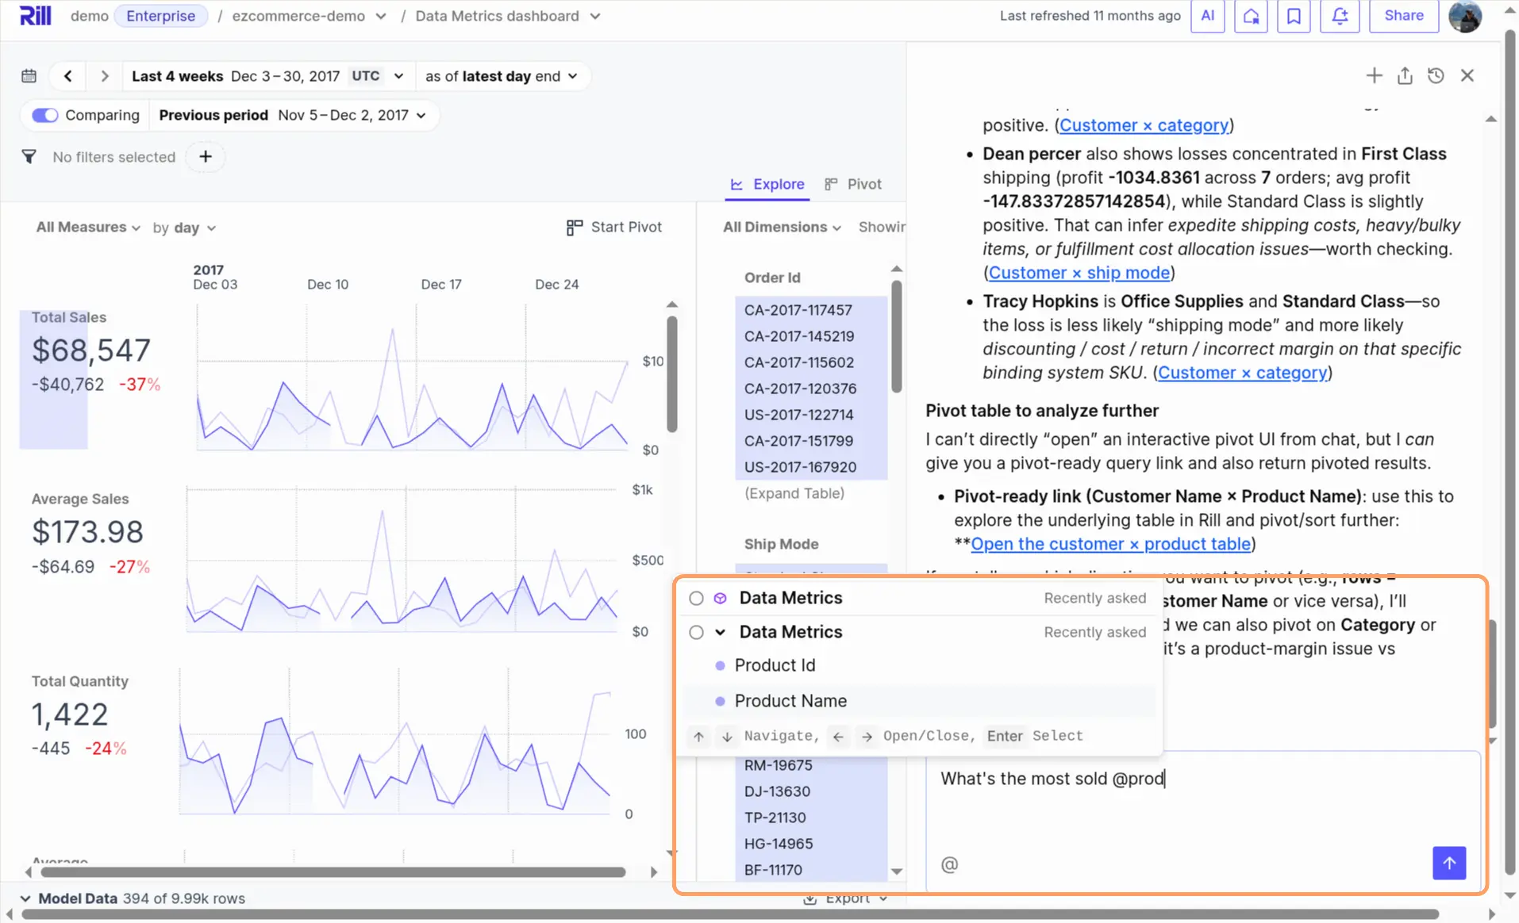
Task: Choose the Product Name suggestion
Action: (919, 701)
